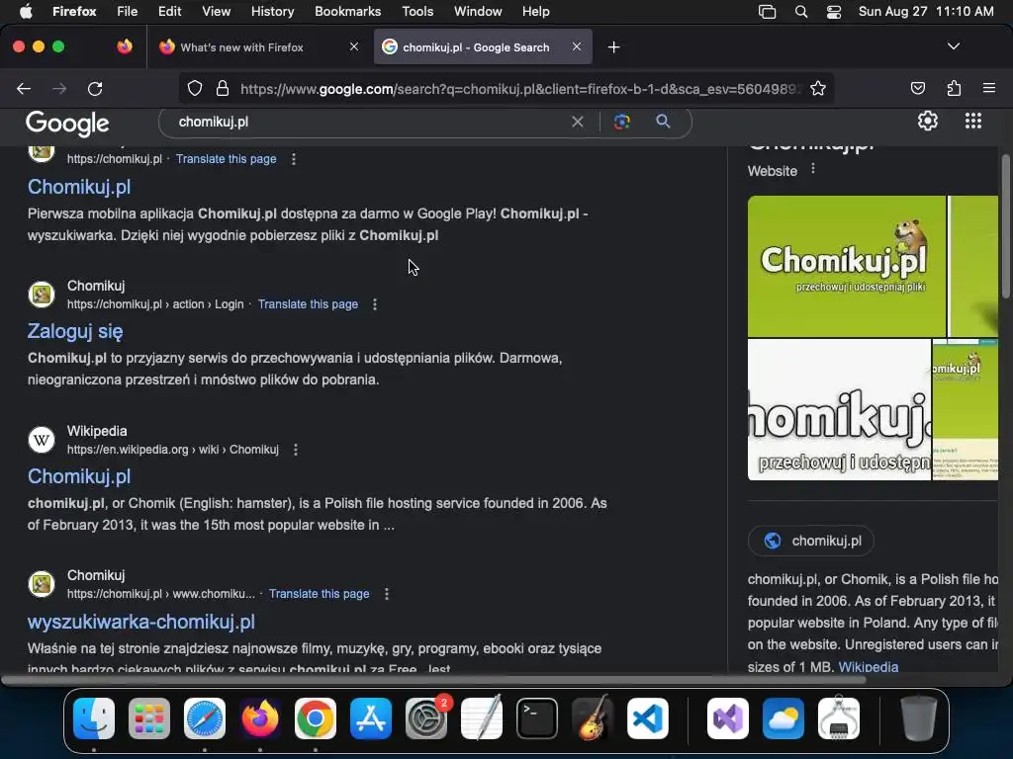1013x759 pixels.
Task: Open Launchpad from the Dock
Action: (149, 718)
